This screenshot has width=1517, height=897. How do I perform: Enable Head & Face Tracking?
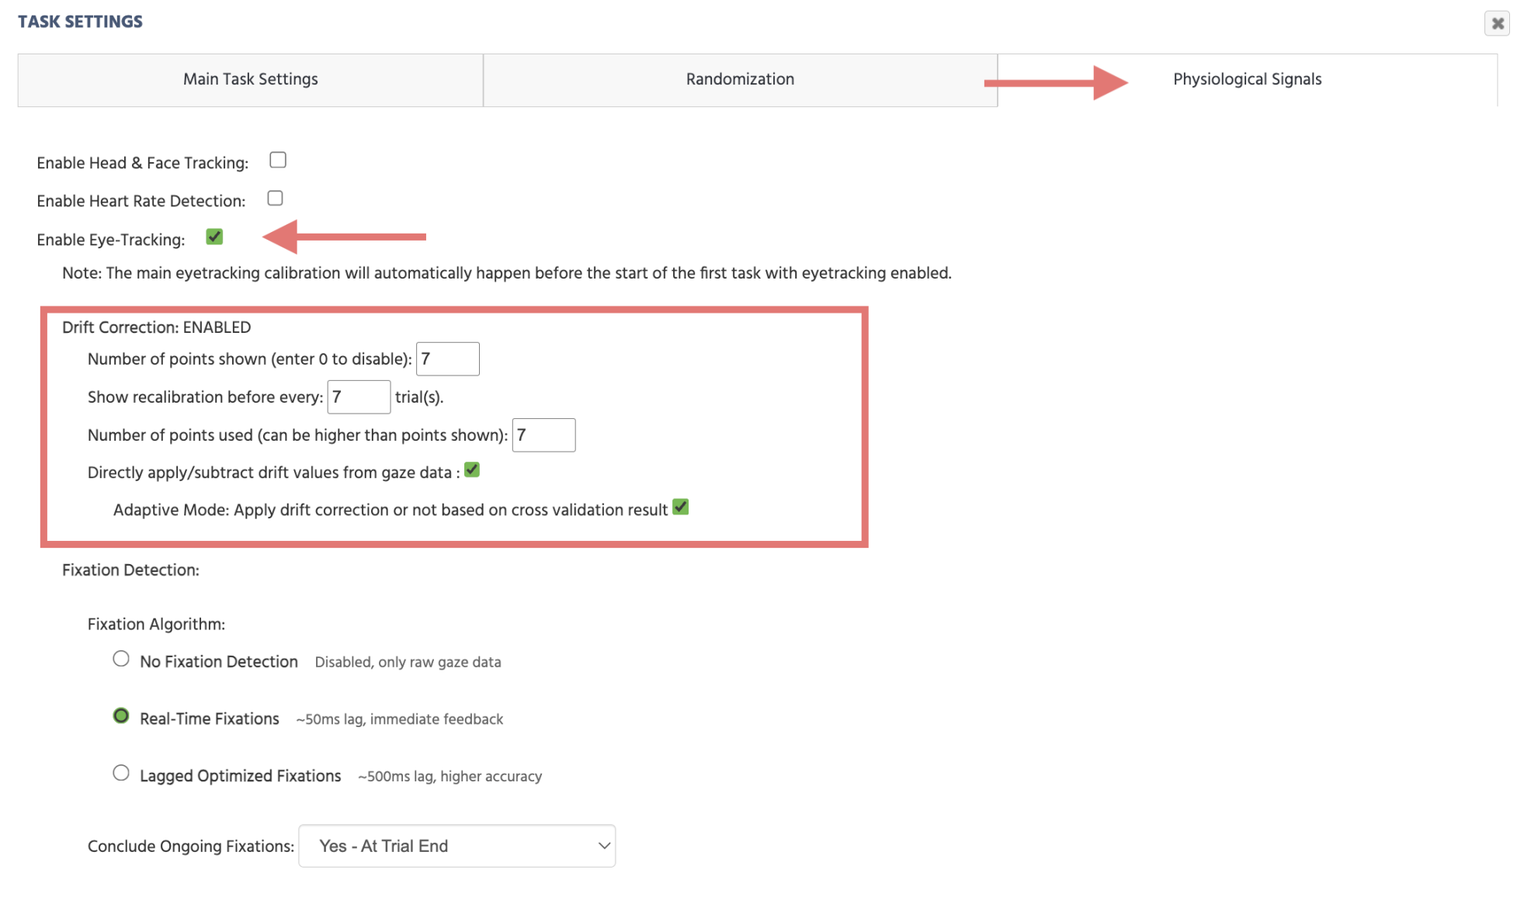277,160
